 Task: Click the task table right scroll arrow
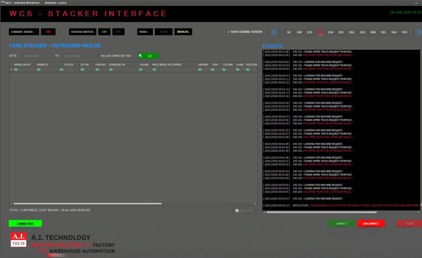255,204
